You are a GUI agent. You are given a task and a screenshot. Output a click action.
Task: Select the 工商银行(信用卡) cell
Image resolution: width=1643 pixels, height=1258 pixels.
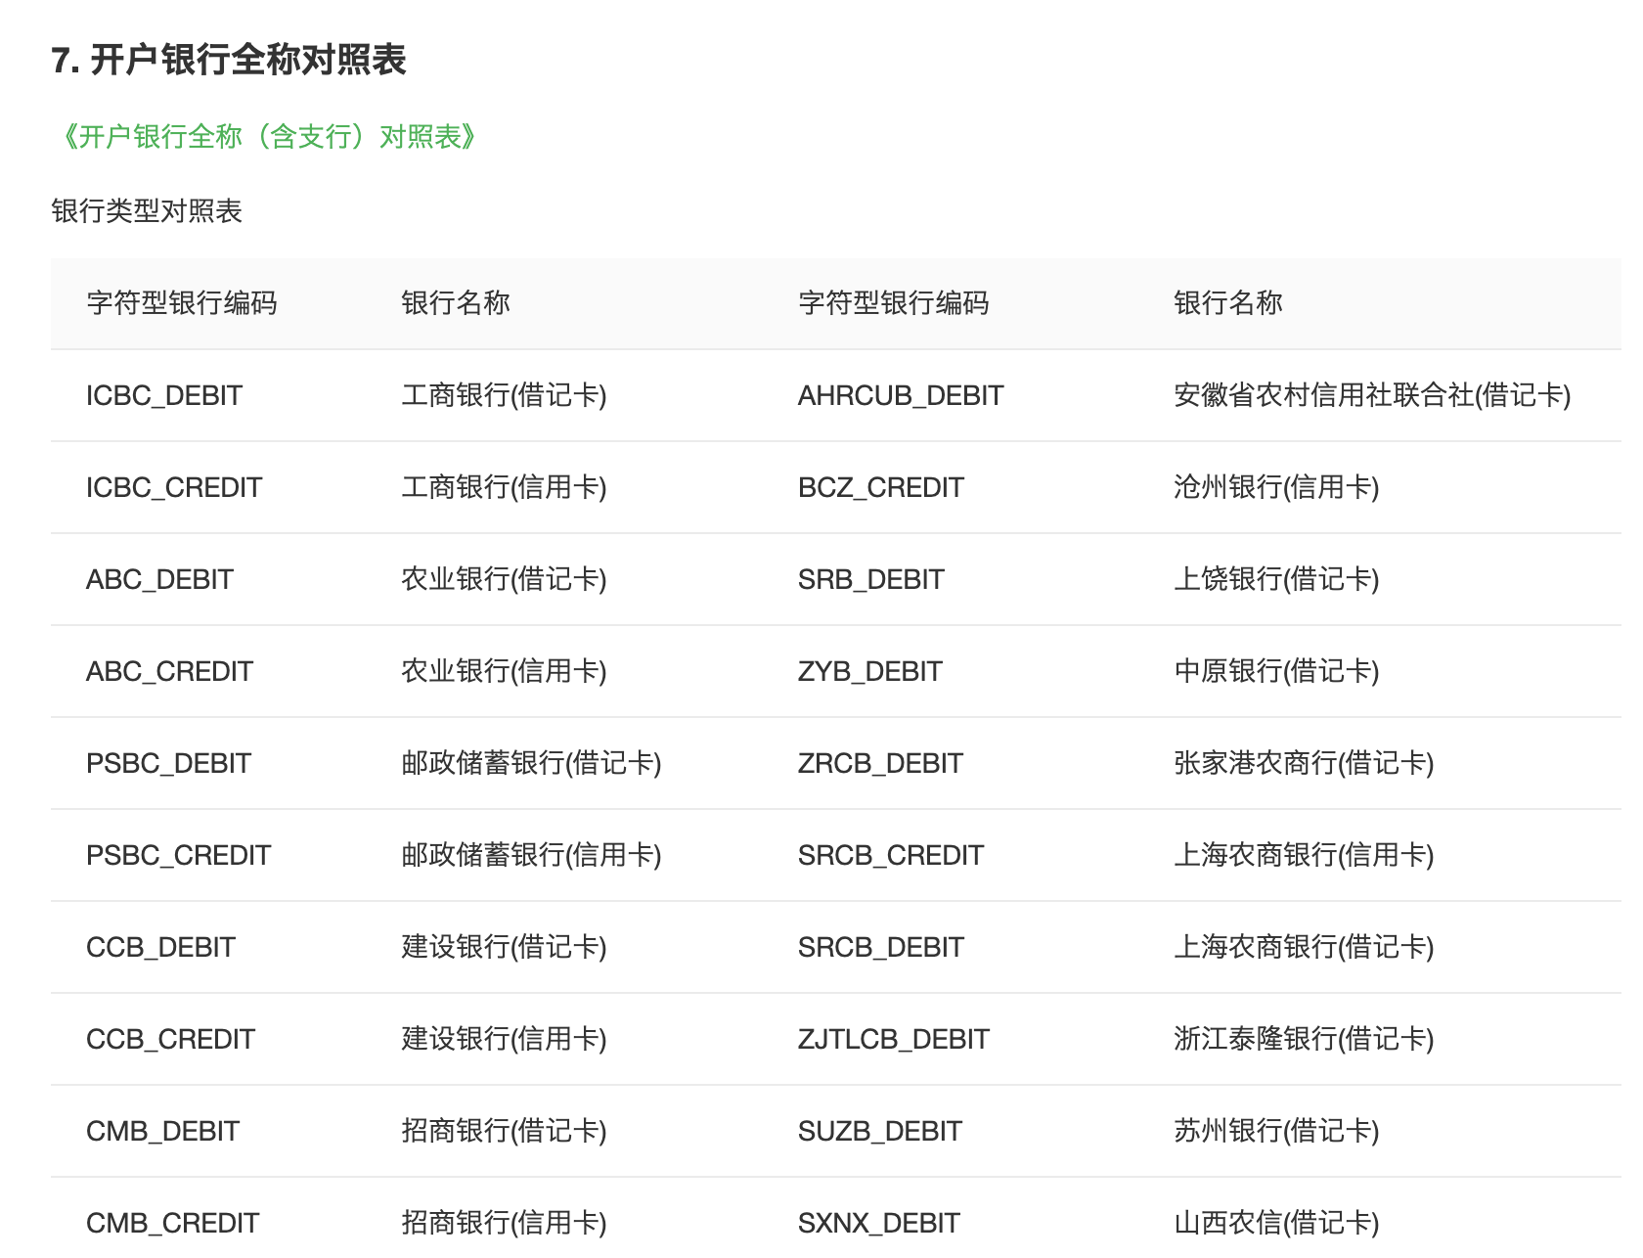pyautogui.click(x=505, y=487)
